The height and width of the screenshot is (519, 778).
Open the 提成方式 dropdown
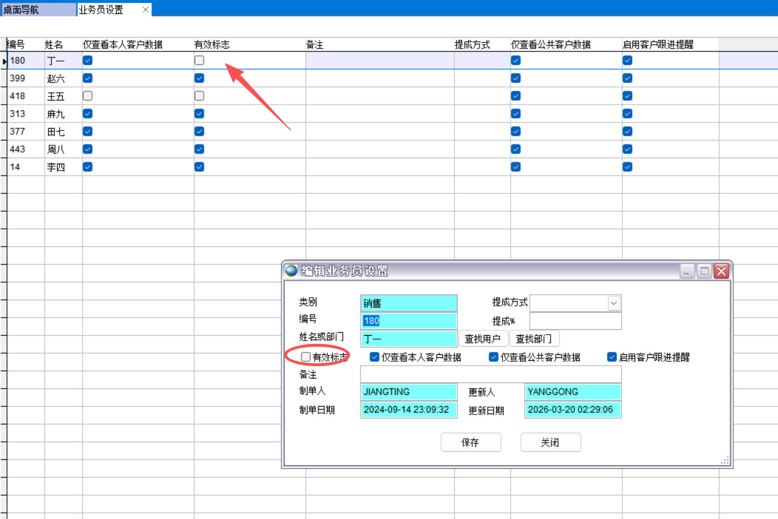614,303
